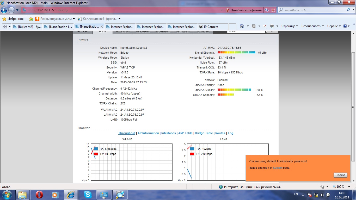Image resolution: width=356 pixels, height=200 pixels.
Task: Open the Interfaces monitor link
Action: (169, 133)
